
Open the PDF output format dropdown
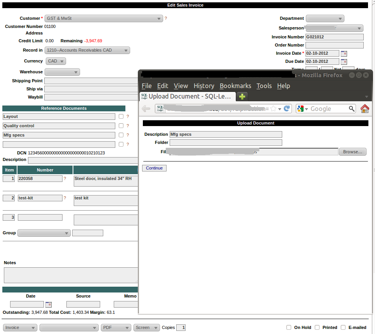116,327
